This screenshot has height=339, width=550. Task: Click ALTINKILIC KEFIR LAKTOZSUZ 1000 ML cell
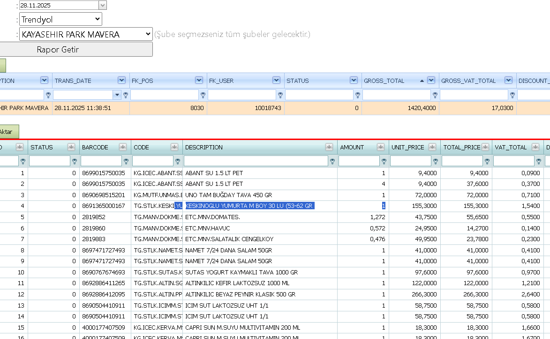tap(260, 283)
